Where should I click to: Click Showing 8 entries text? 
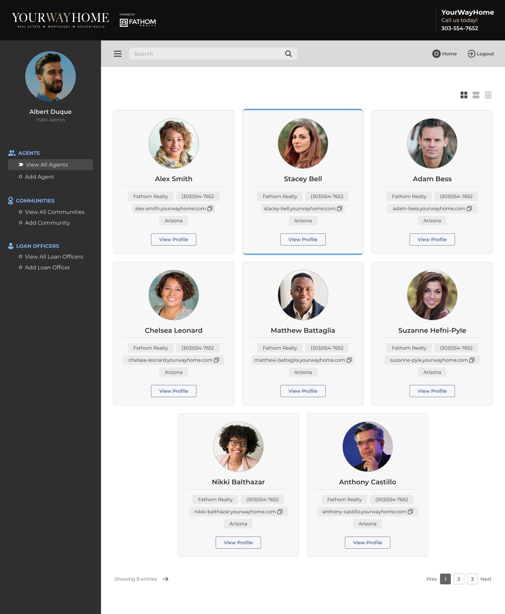click(136, 579)
